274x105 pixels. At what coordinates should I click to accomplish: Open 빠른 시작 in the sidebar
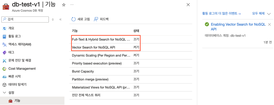click(x=15, y=76)
